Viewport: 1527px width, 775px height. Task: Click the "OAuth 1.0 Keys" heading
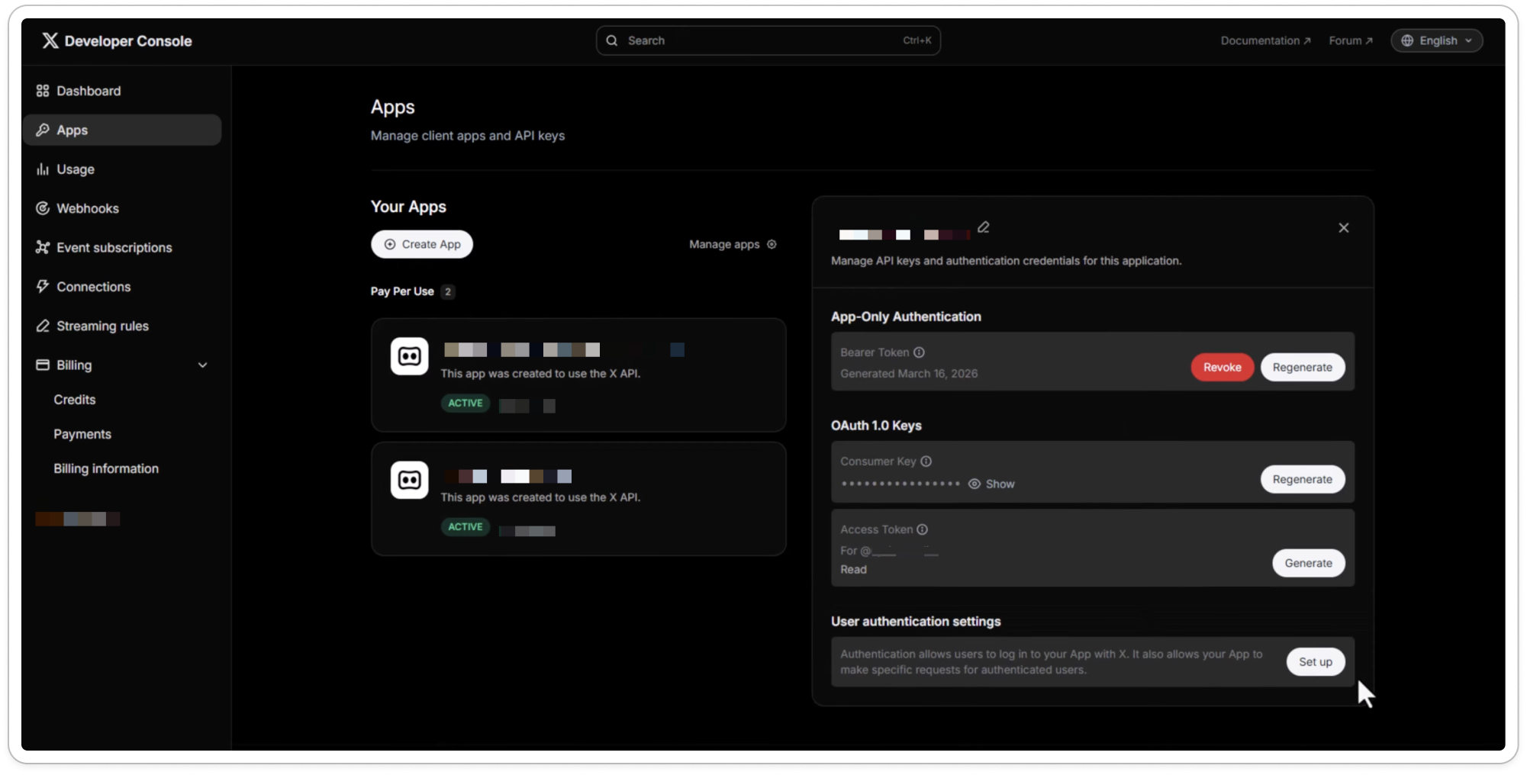click(876, 426)
